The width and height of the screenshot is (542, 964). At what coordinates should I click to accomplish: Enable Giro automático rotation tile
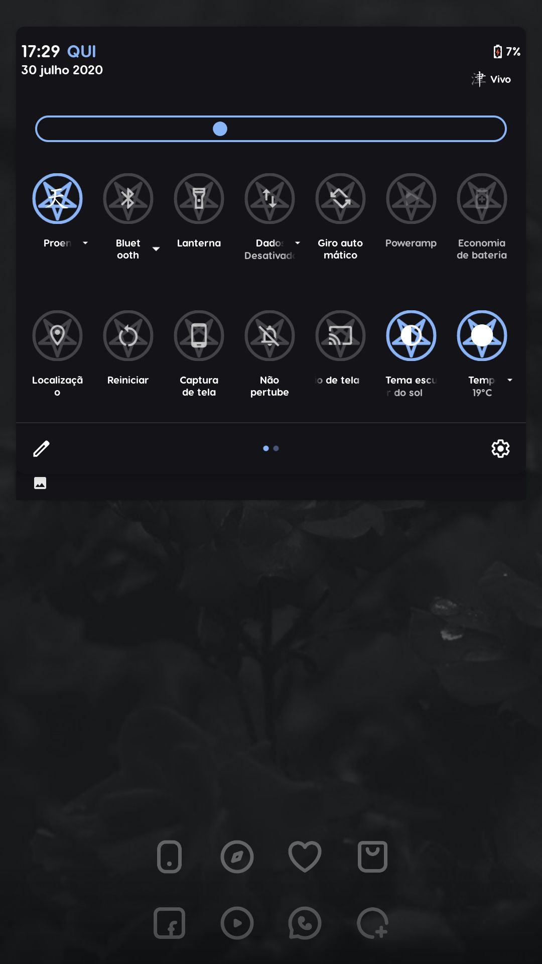pos(340,198)
